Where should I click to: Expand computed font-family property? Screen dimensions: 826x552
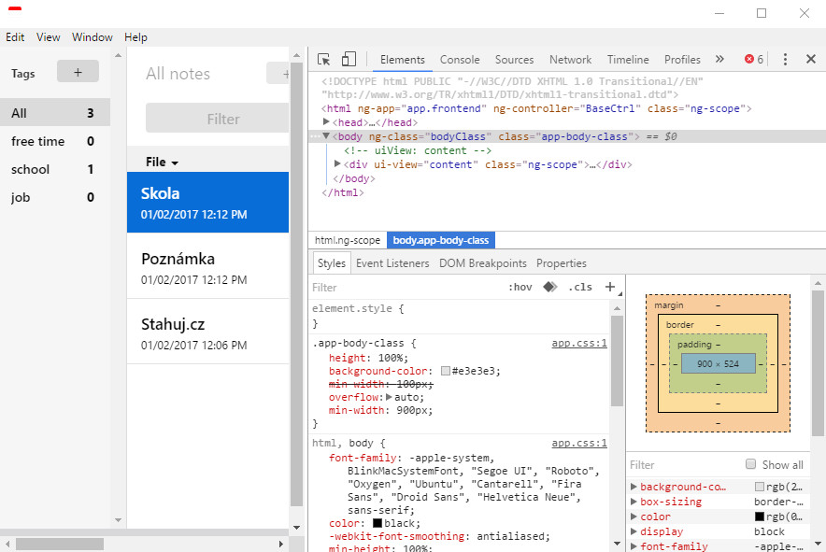634,546
